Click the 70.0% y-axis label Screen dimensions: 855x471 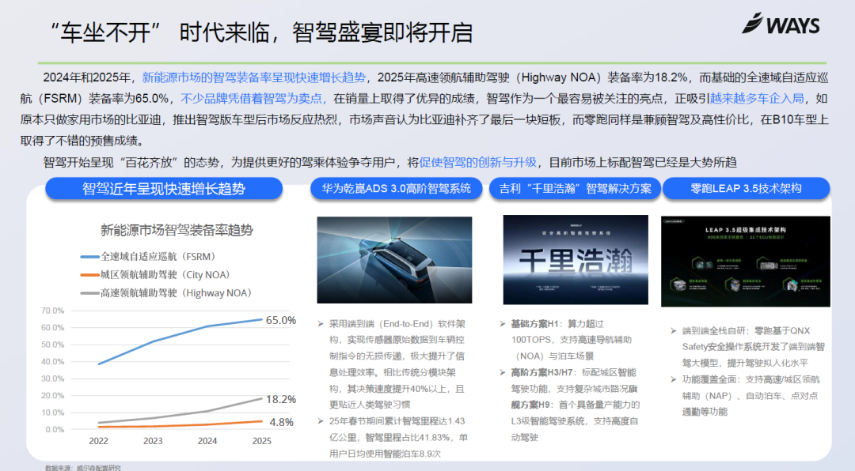(x=52, y=311)
